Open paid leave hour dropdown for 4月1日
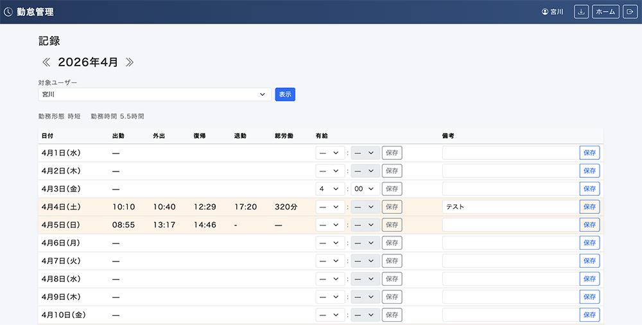642x325 pixels. (x=330, y=153)
